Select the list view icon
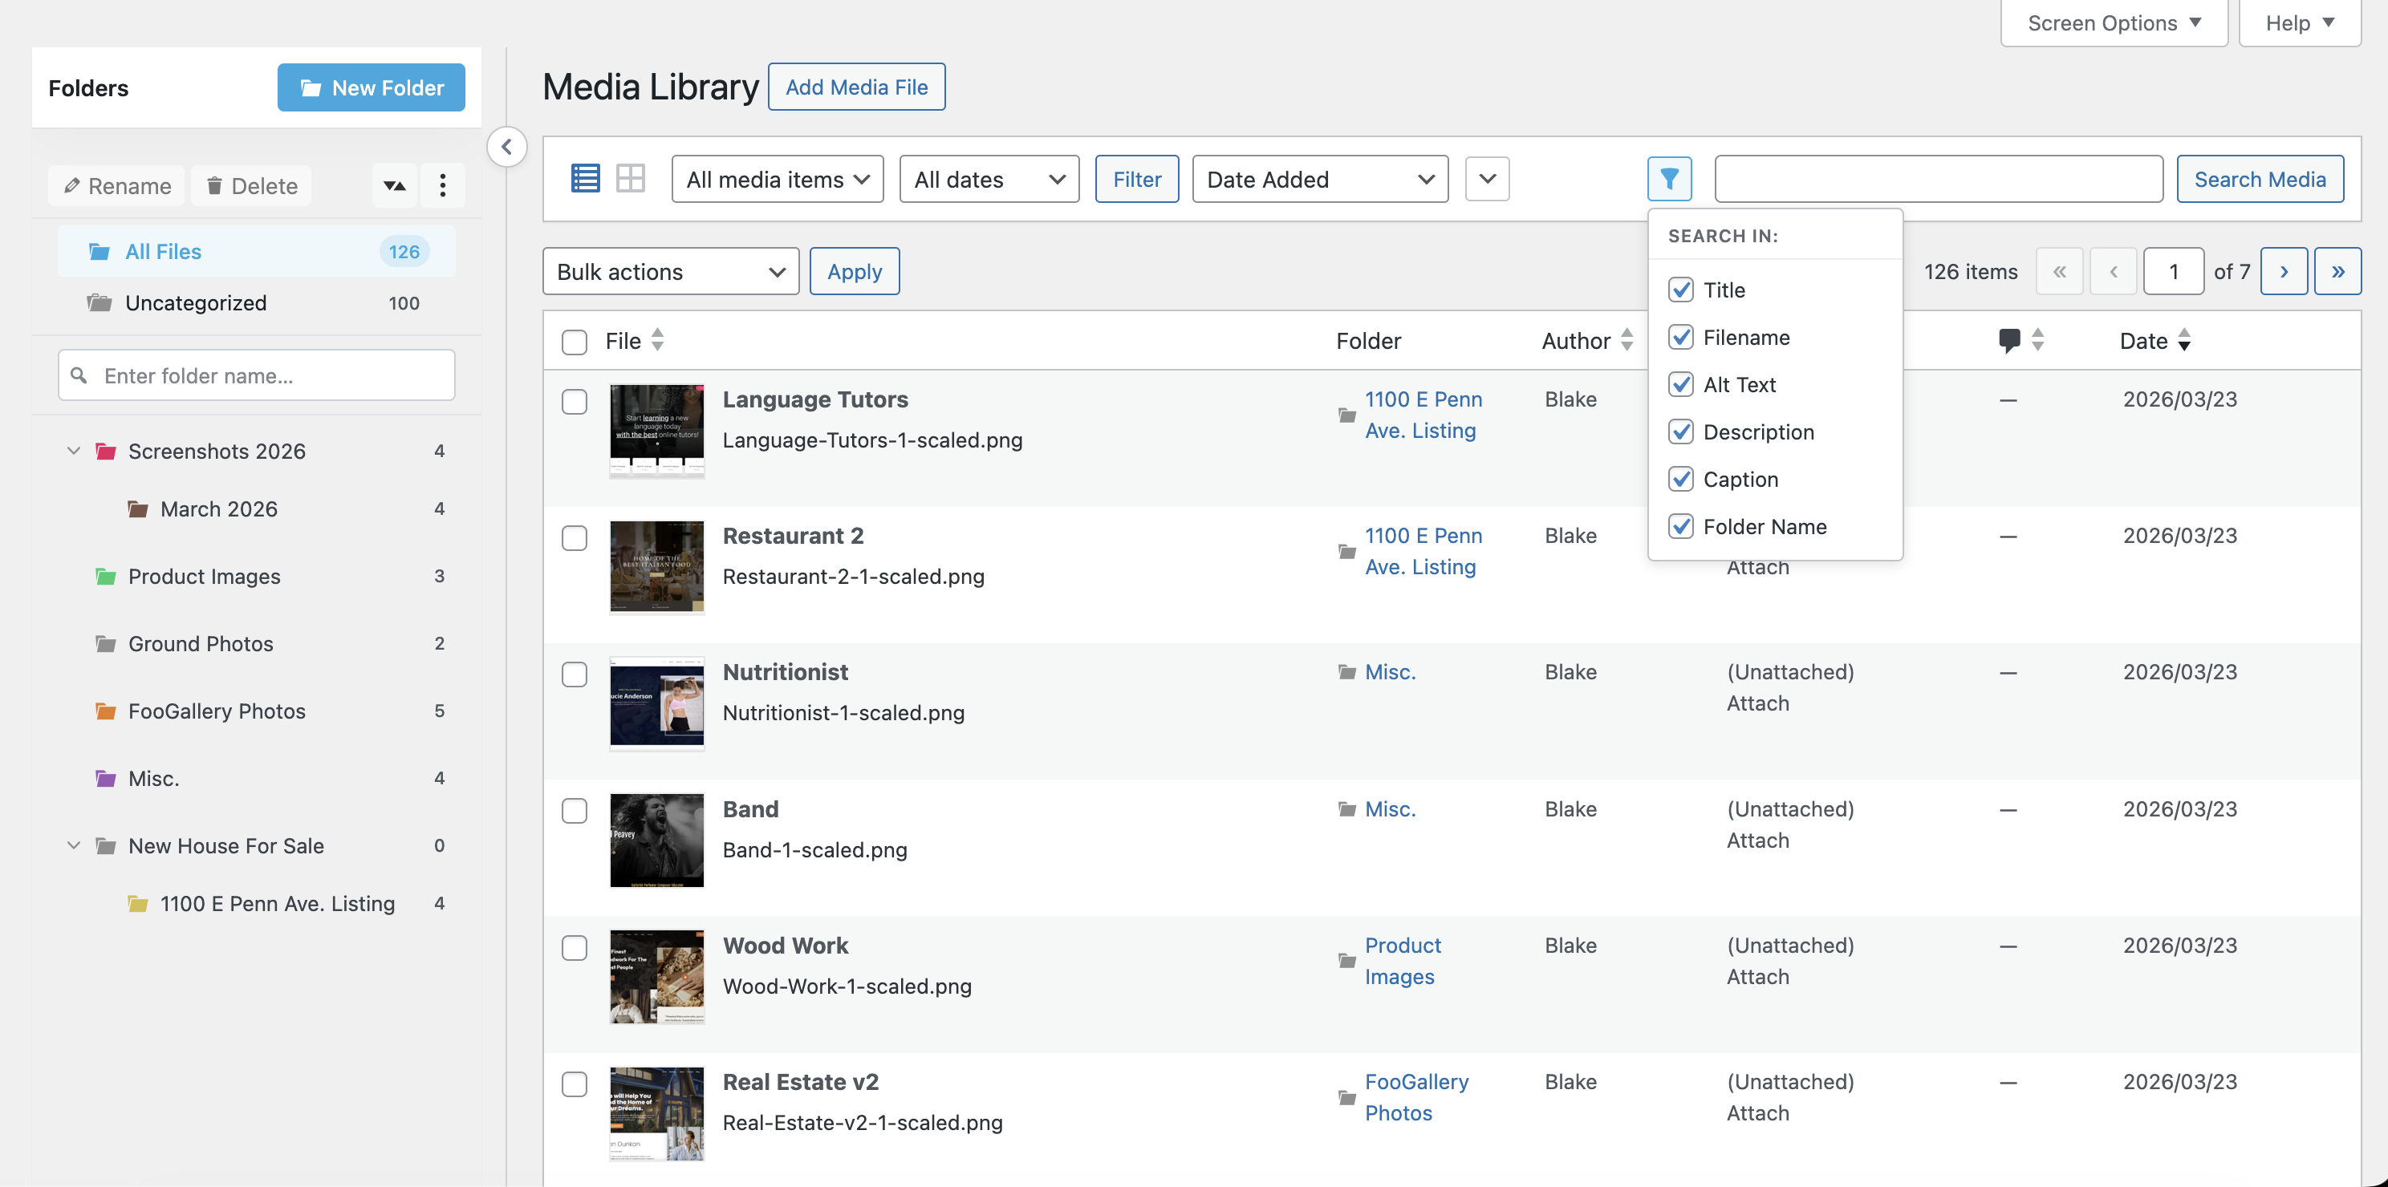 (x=585, y=178)
